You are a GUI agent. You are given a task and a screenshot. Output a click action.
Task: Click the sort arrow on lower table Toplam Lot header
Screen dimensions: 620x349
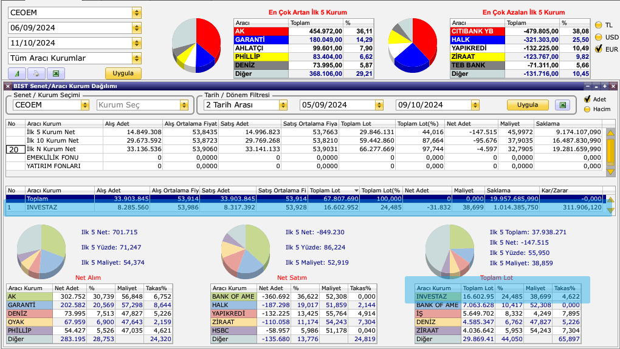[356, 191]
